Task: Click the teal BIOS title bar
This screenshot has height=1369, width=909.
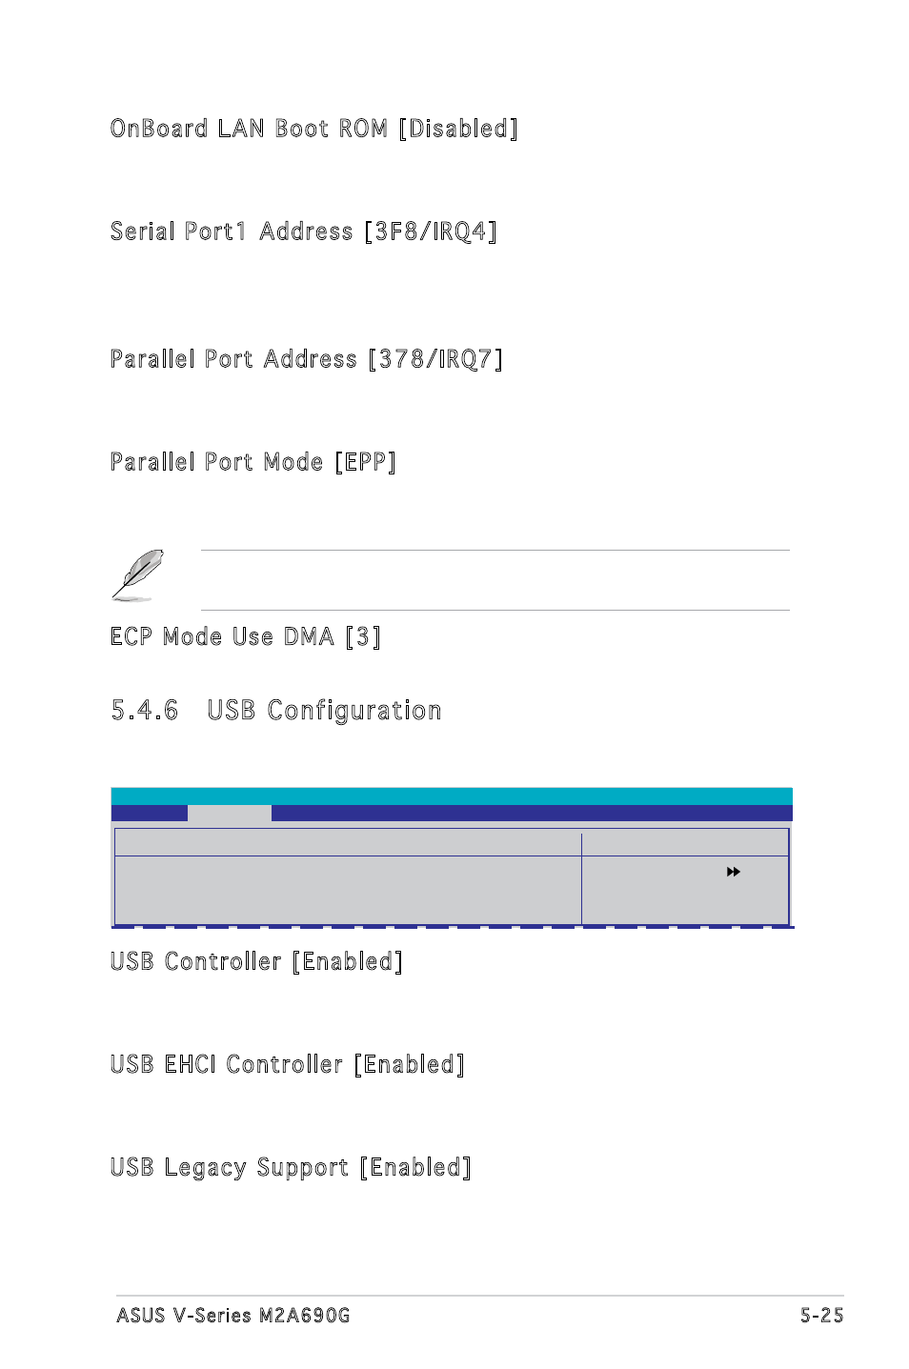Action: 452,796
